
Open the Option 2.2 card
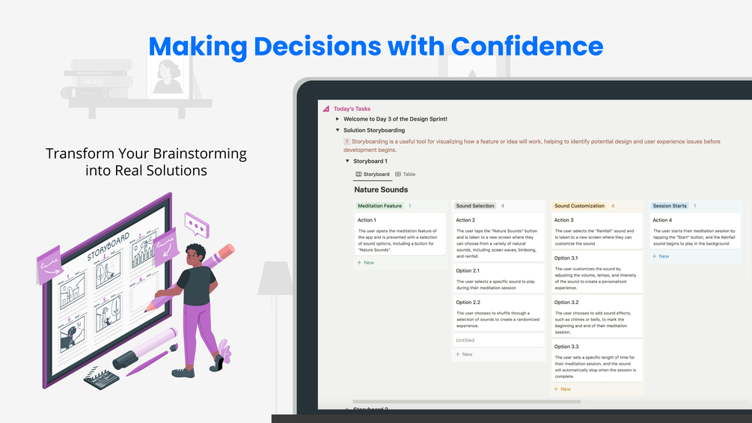click(498, 313)
